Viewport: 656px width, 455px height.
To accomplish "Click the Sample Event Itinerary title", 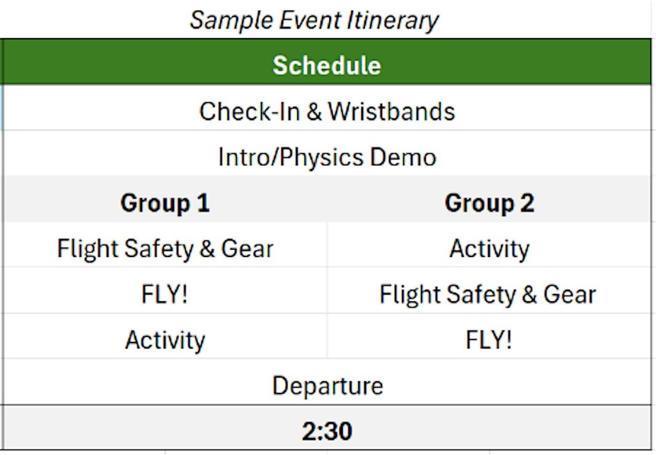I will tap(314, 20).
